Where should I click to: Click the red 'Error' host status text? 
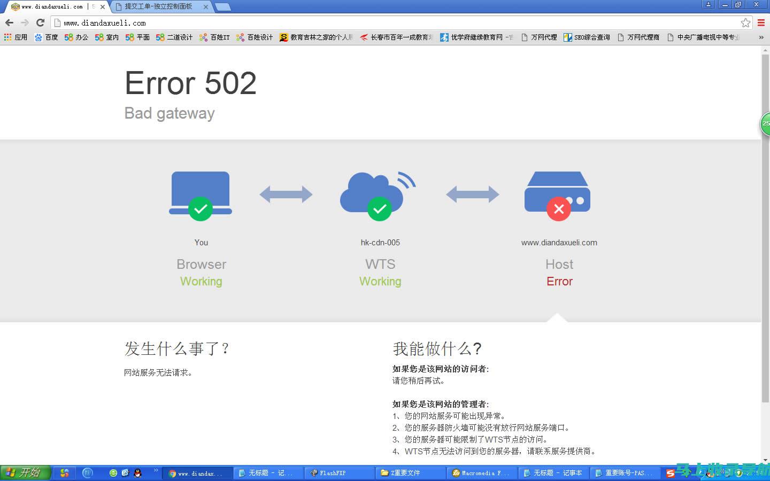[559, 282]
